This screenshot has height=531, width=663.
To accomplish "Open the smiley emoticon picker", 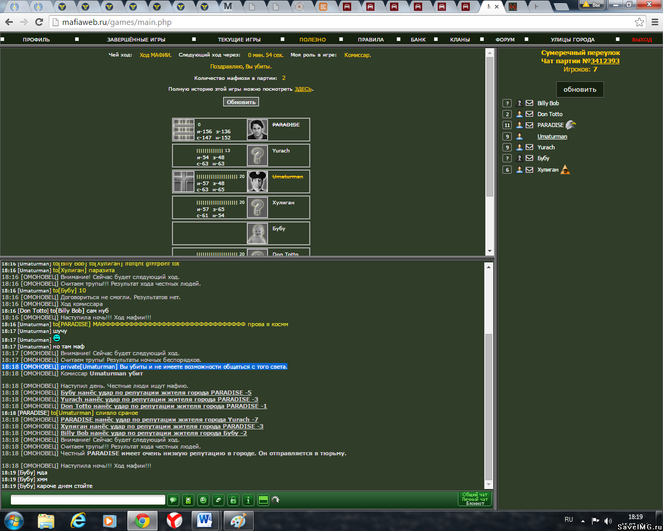I will coord(204,500).
